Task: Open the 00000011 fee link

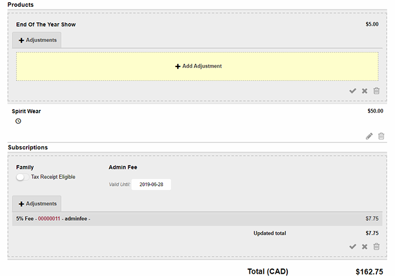Action: 49,219
